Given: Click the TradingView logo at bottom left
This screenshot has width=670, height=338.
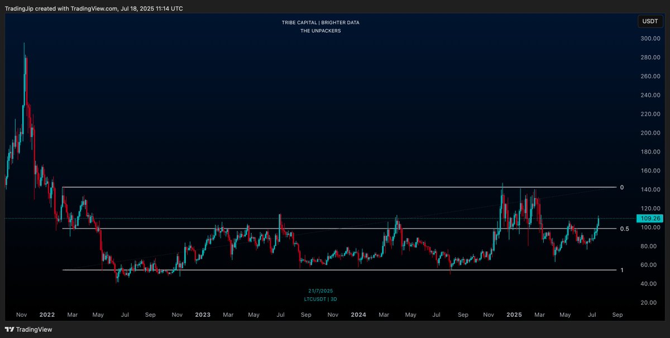Looking at the screenshot, I should [x=28, y=330].
